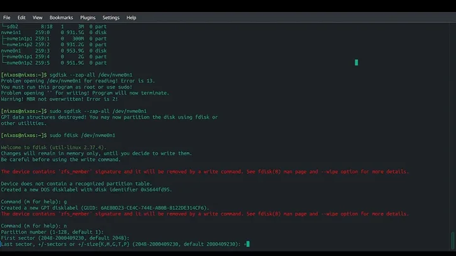Image resolution: width=456 pixels, height=256 pixels.
Task: Click the 'Be careful before using the write command' line
Action: 61,160
